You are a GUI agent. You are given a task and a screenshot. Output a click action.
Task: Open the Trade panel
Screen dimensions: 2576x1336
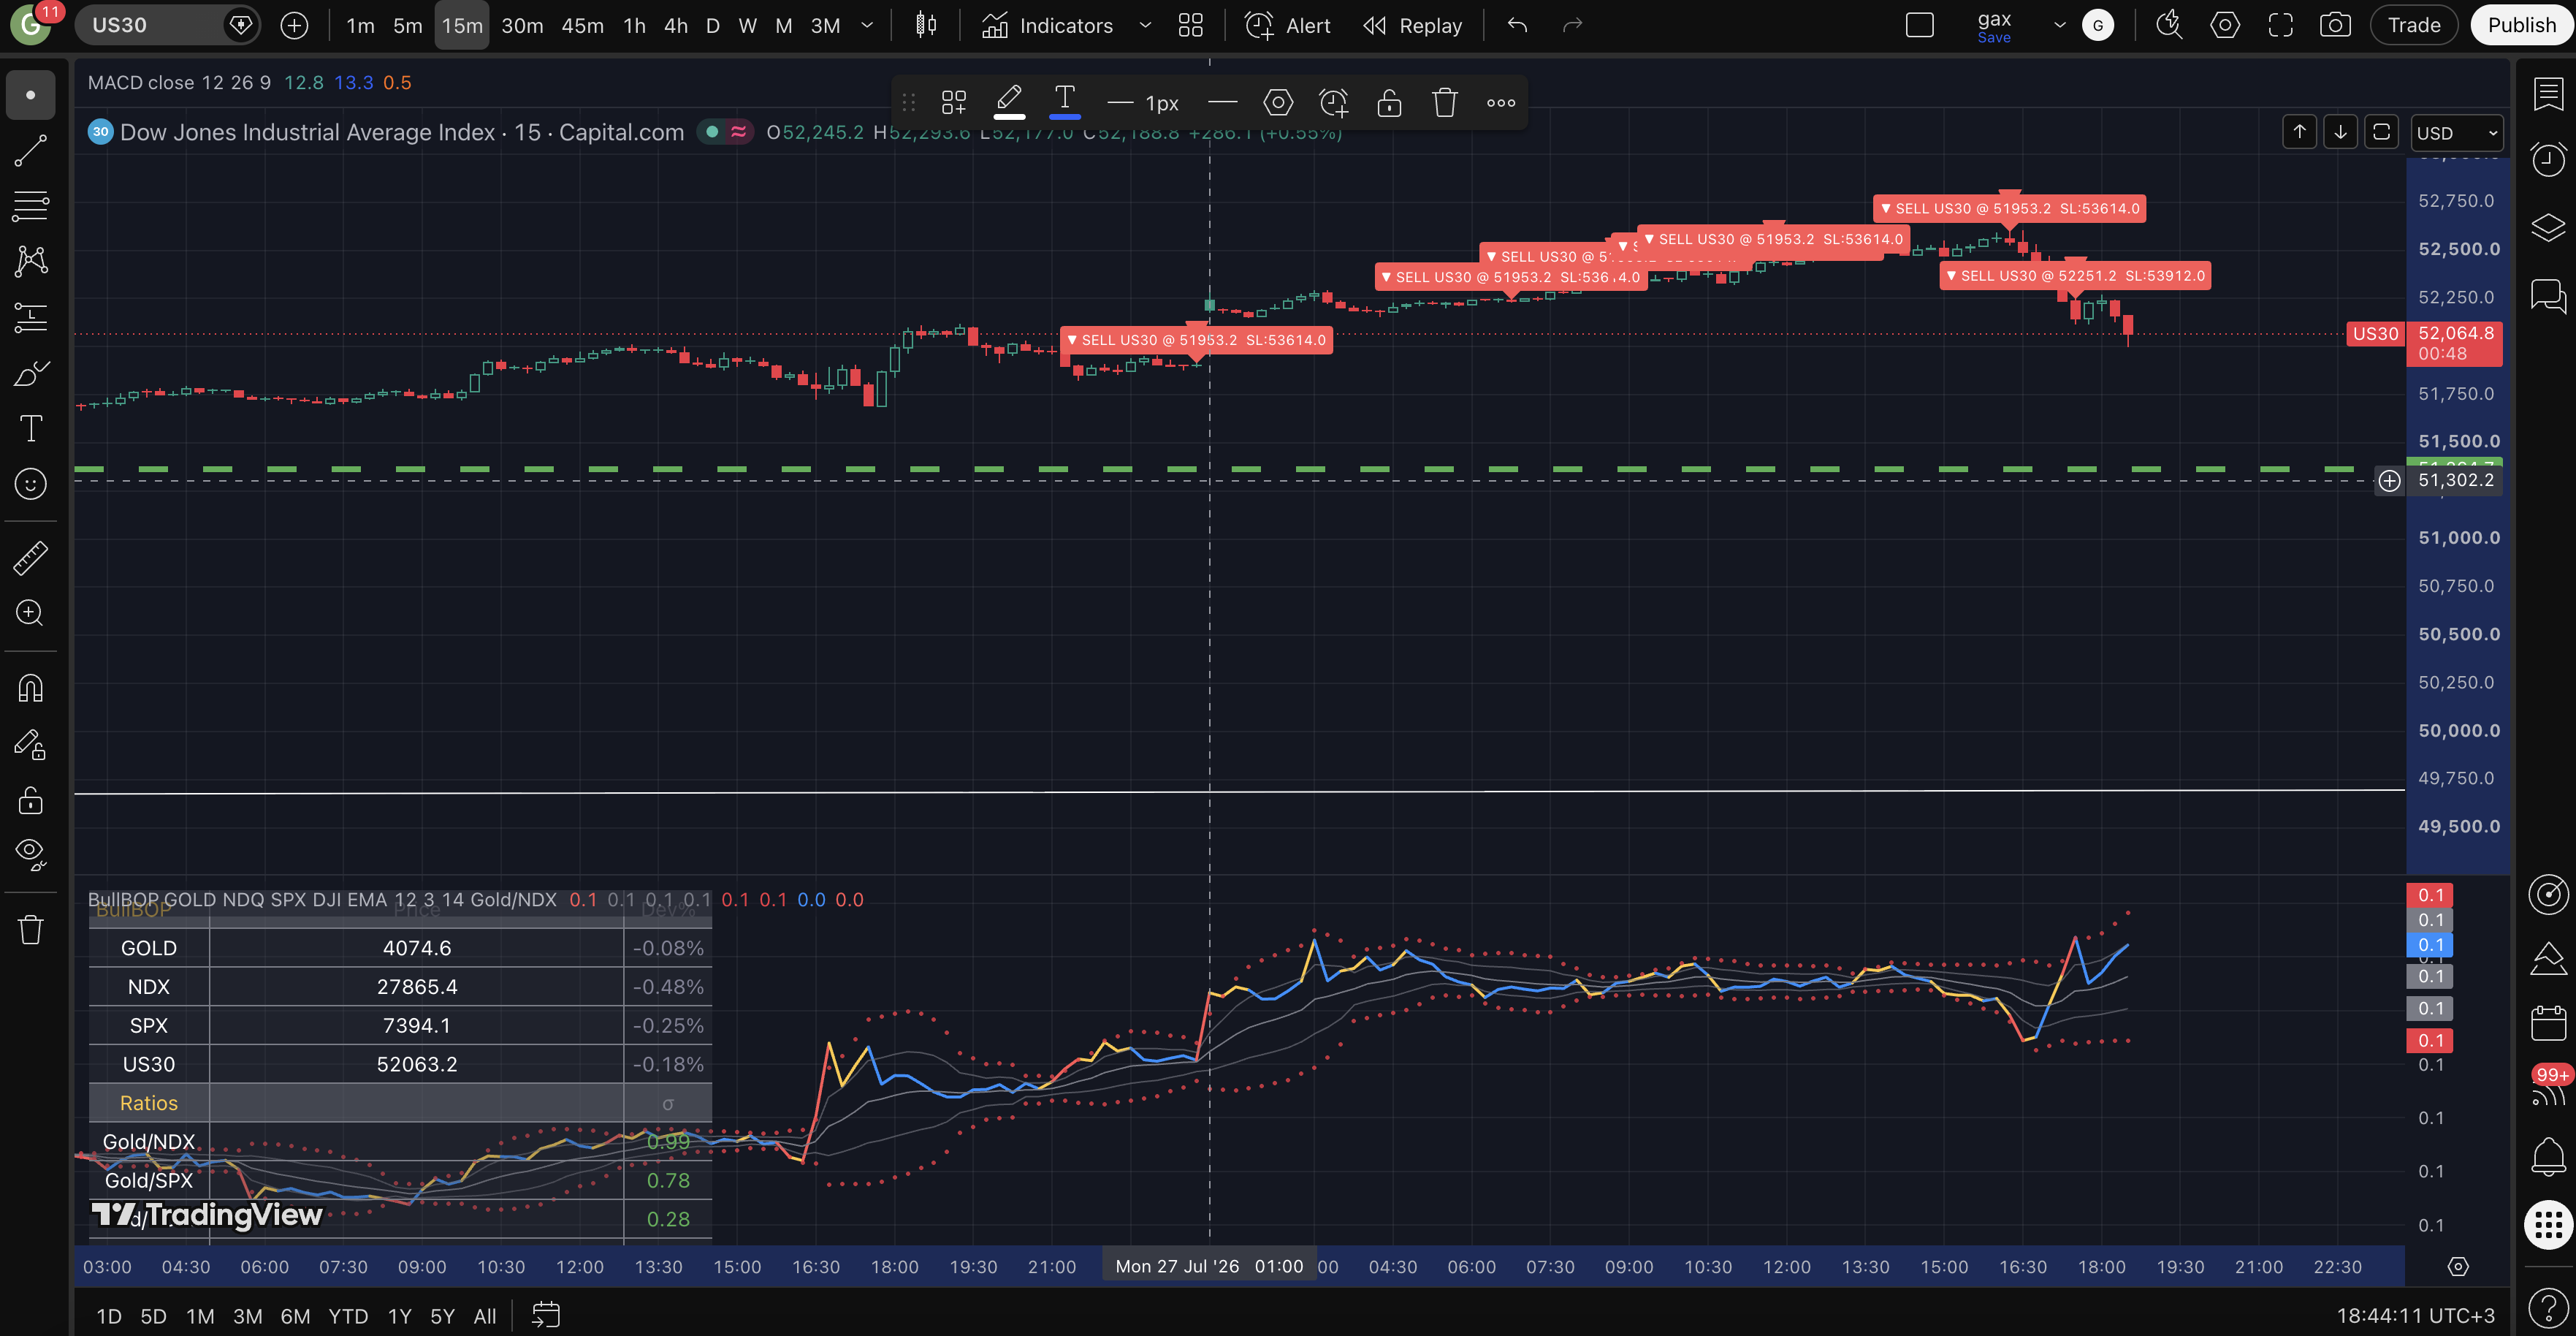tap(2414, 25)
